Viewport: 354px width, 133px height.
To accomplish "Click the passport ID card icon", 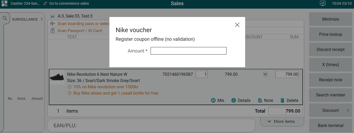I will (52, 31).
